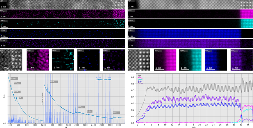Screen dimensions: 253x128
Task: Open the clean cyan Dy-M square crop
Action: pyautogui.click(x=191, y=60)
